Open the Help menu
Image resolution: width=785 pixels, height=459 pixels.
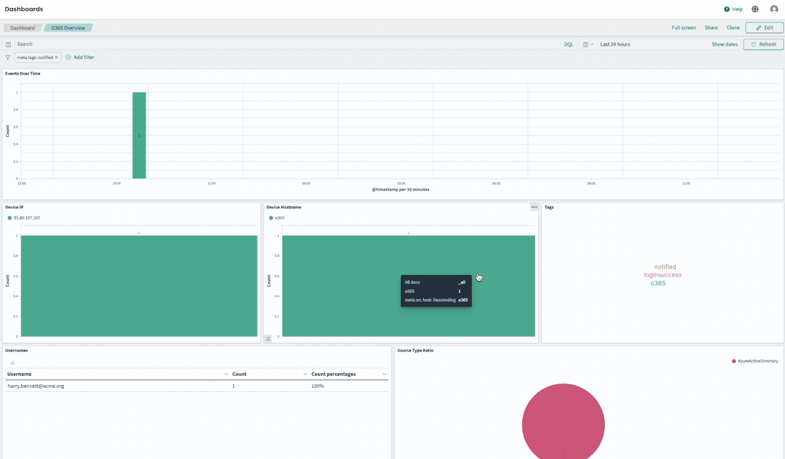coord(733,9)
